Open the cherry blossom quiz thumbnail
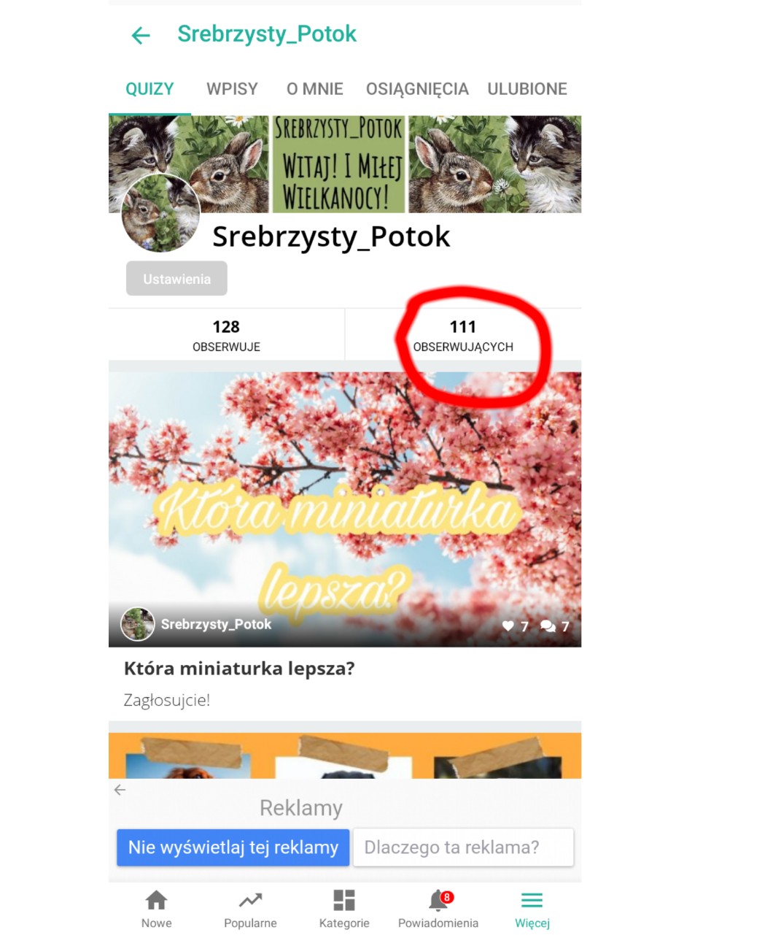 coord(345,509)
